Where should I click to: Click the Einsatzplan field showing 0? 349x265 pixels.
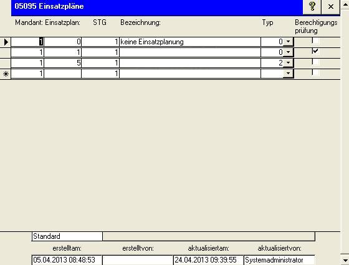63,42
